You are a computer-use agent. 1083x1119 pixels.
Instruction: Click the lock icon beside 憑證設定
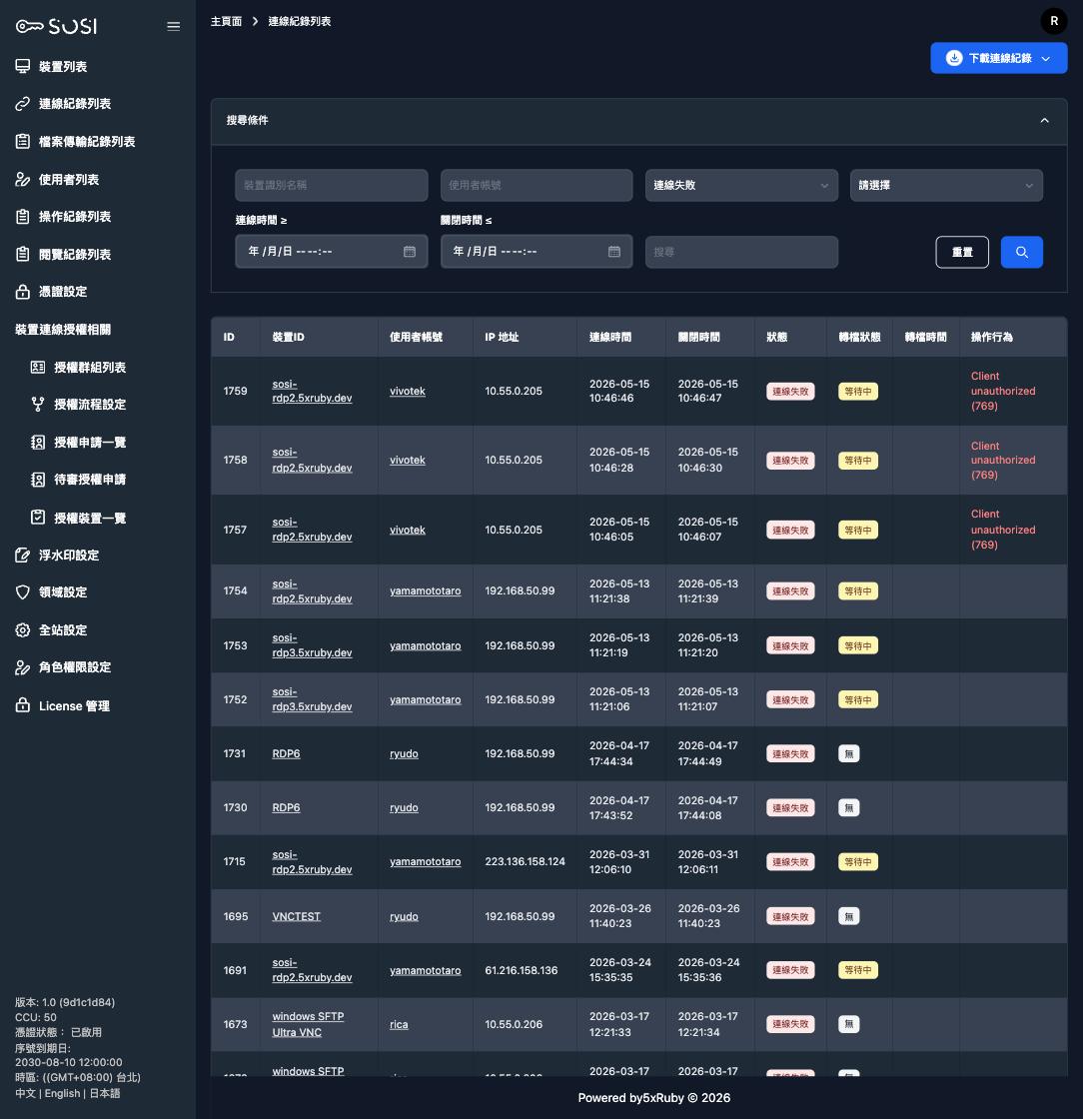23,291
